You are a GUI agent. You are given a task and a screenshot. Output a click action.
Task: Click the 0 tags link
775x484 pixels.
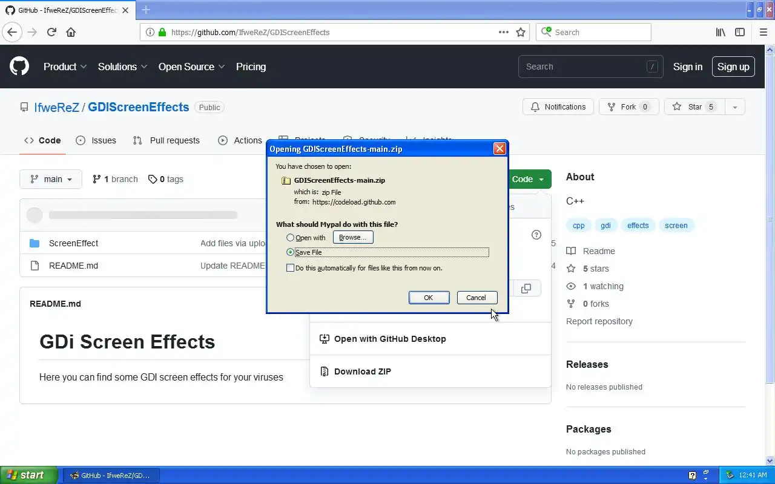(166, 179)
